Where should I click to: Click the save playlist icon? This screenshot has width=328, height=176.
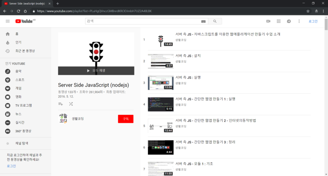click(61, 104)
